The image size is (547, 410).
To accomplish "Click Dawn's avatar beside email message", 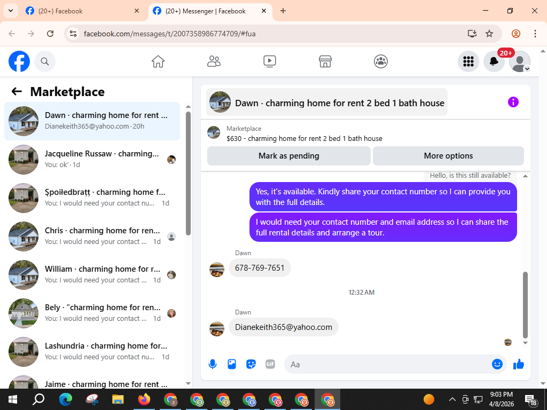I will 217,329.
